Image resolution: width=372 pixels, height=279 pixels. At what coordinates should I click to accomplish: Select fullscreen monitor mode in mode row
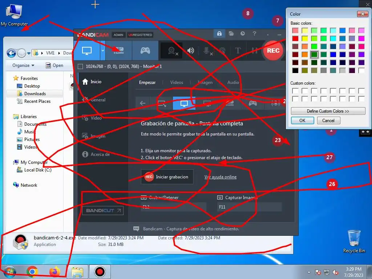[184, 103]
